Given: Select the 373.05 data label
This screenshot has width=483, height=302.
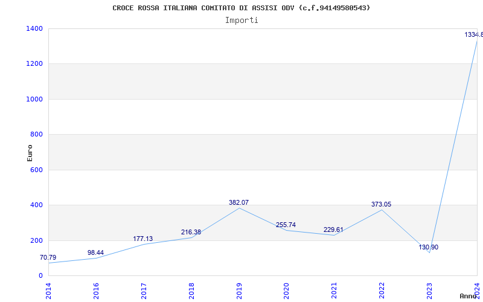Looking at the screenshot, I should 382,204.
